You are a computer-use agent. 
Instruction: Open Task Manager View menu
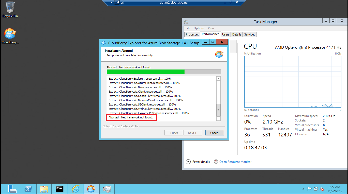tap(211, 28)
